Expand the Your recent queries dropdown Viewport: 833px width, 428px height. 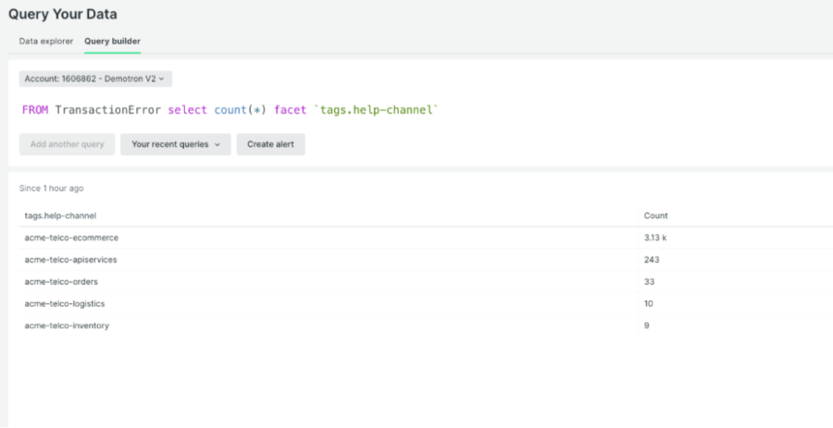coord(175,144)
